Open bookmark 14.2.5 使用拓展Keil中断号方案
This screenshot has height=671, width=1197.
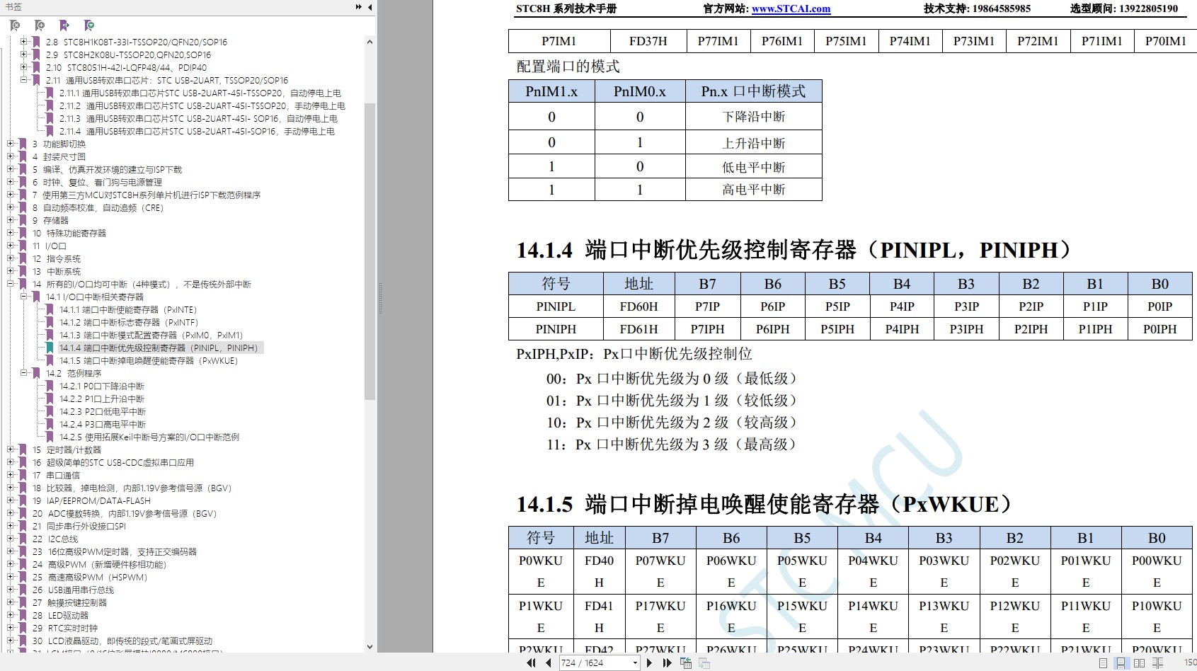tap(149, 437)
